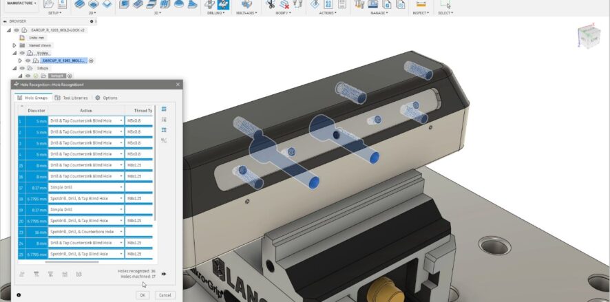Click the measure icon in INSPECT group
610x302 pixels.
(421, 4)
